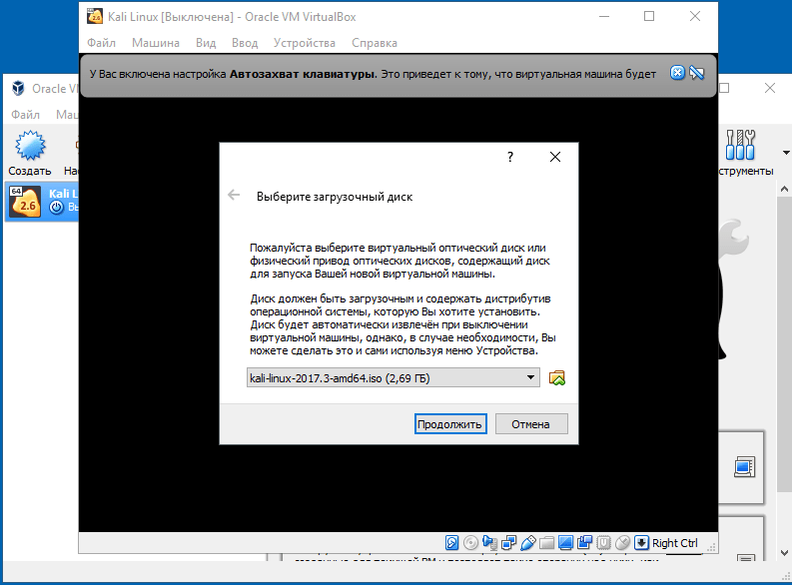The image size is (792, 585).
Task: Click the screen preview icon in Manager right panel
Action: point(744,467)
